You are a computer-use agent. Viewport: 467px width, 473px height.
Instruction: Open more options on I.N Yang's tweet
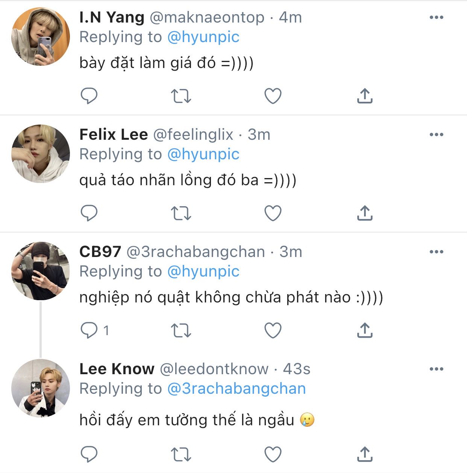[436, 18]
